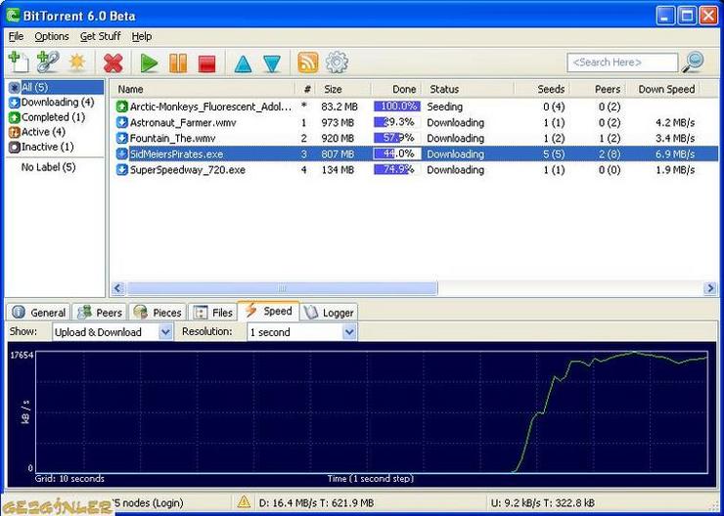
Task: Click the U: 9.2 kB/s status text
Action: 543,502
